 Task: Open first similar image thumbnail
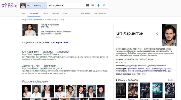pyautogui.click(x=26, y=91)
